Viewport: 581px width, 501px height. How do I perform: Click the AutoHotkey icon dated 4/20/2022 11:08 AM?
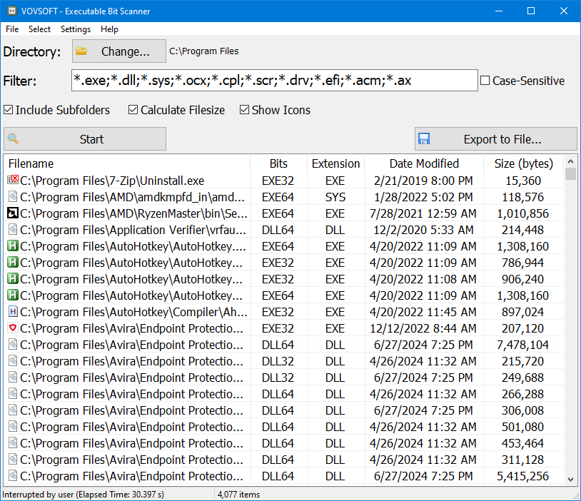point(13,278)
